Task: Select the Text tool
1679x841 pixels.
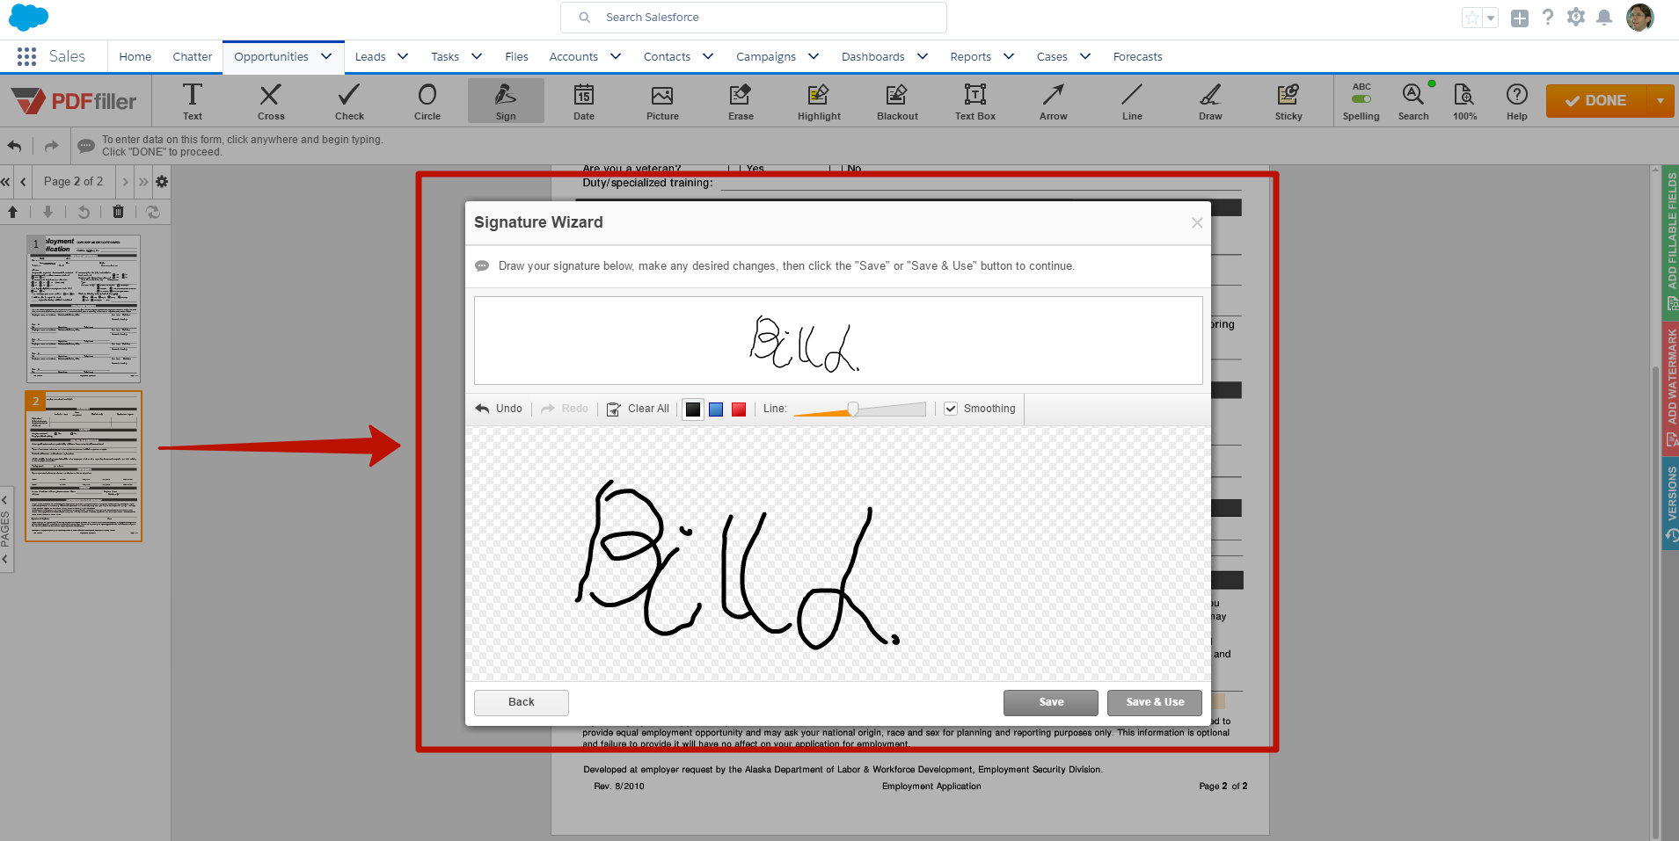Action: (x=192, y=100)
